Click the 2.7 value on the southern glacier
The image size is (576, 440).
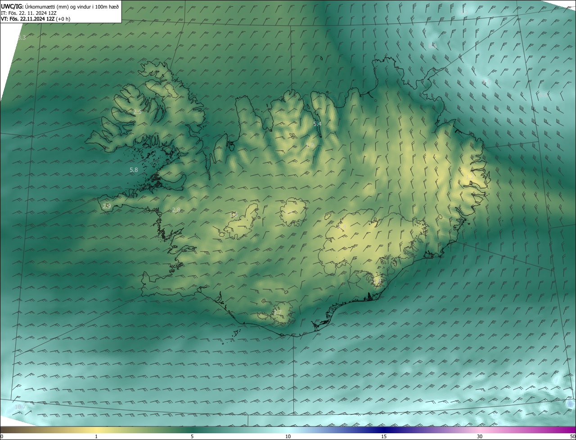coord(278,312)
